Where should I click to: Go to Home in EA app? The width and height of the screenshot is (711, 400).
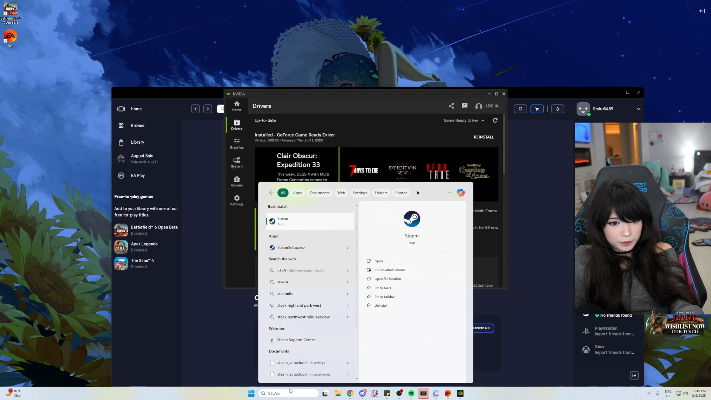136,109
